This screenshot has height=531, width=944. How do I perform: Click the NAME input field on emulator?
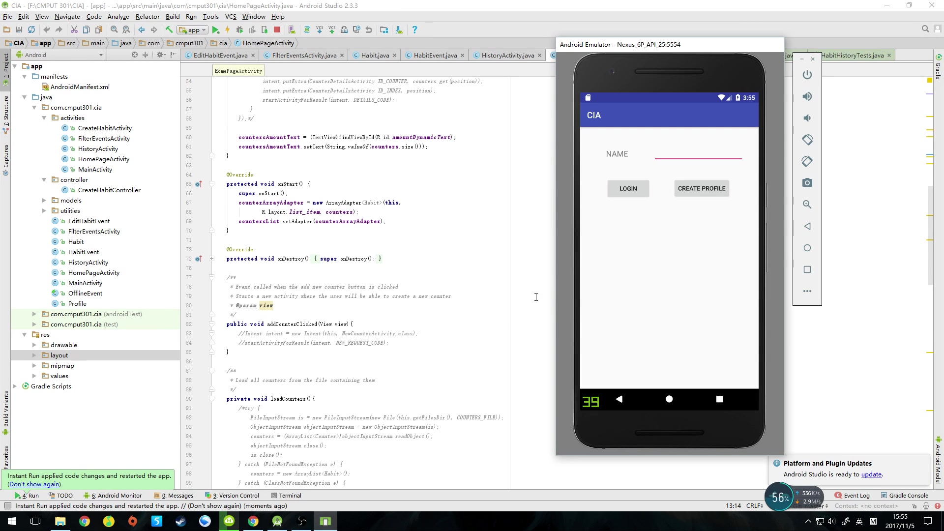(699, 154)
